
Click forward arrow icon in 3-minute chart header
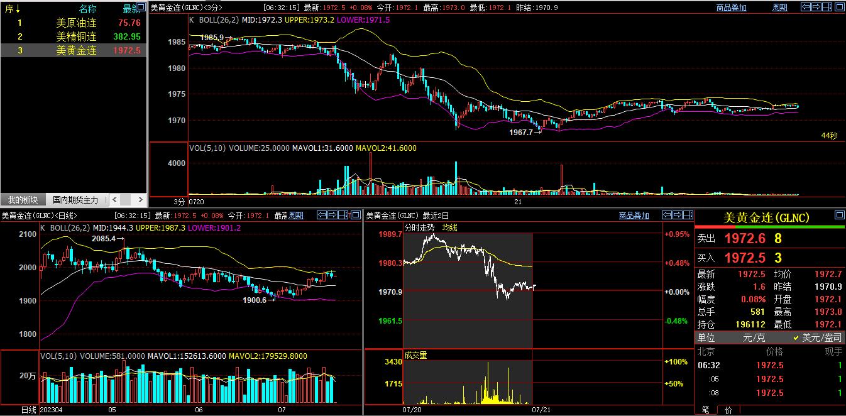point(816,7)
